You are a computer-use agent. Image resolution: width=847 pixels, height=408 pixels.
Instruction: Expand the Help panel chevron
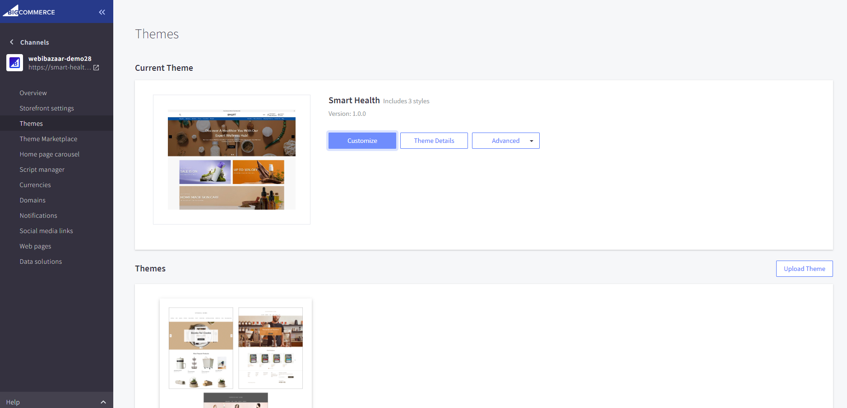[x=103, y=402]
